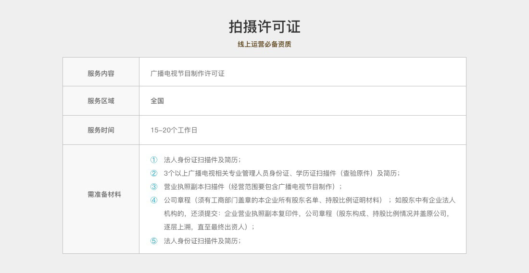The height and width of the screenshot is (273, 529).
Task: Click the circled number 2 list marker
Action: (x=154, y=173)
